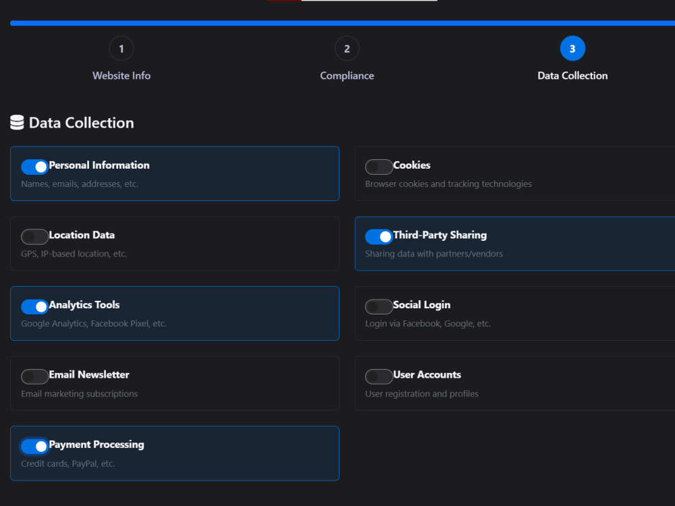The width and height of the screenshot is (675, 506).
Task: Click the Analytics Tools label
Action: coord(84,305)
